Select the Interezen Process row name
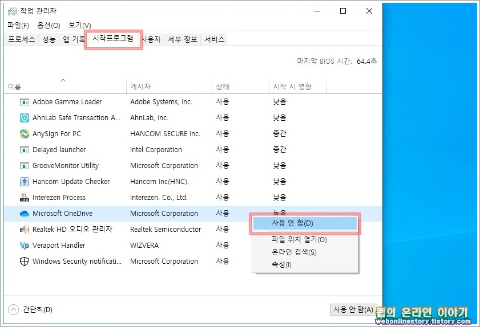Viewport: 480px width, 327px height. point(59,198)
